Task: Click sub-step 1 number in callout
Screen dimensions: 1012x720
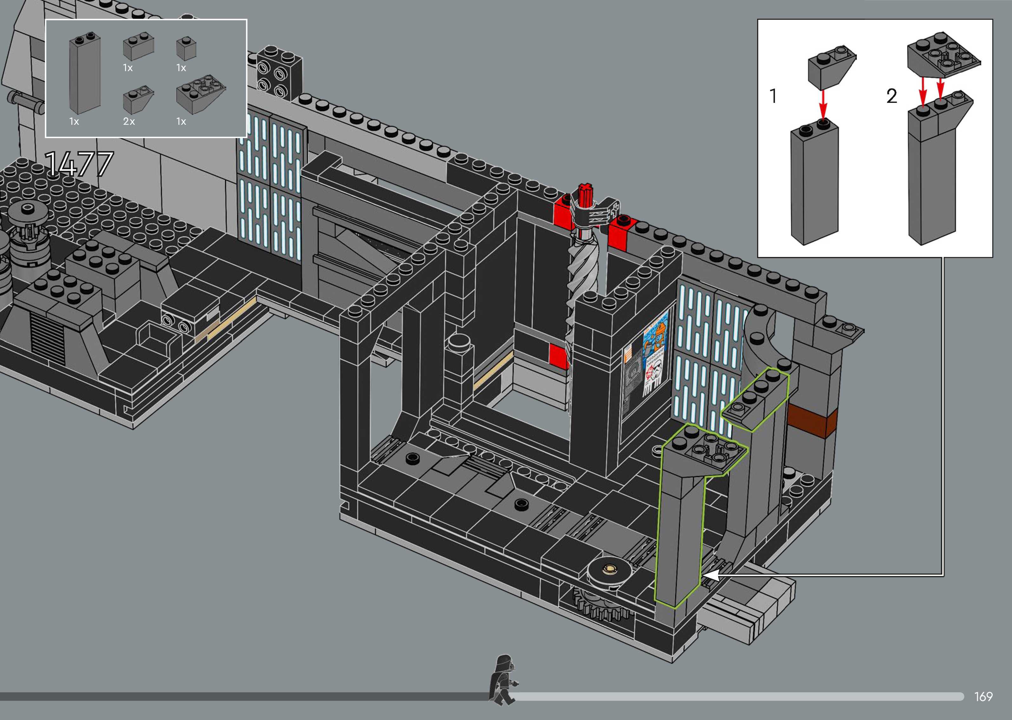Action: coord(773,96)
